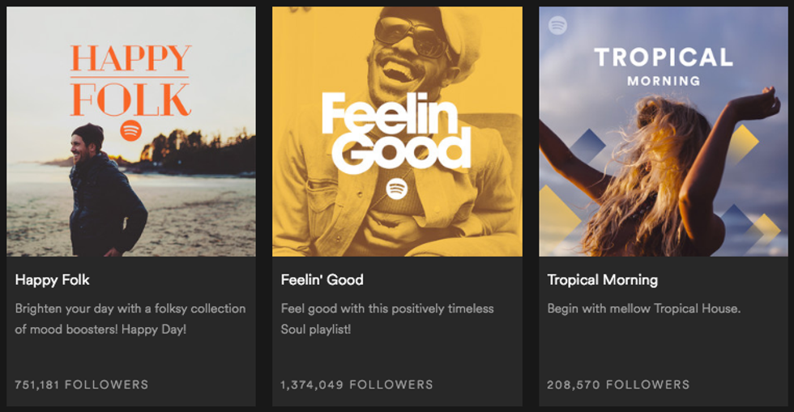Screen dimensions: 794x412
Task: Click the Spotify logo on Feelin' Good cover
Action: click(396, 189)
